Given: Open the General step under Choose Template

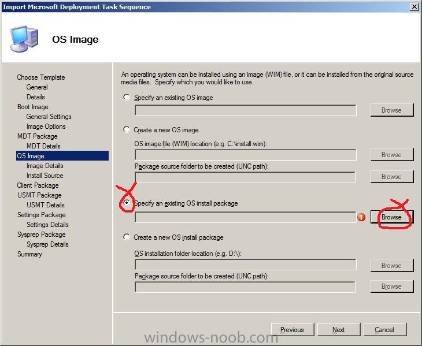Looking at the screenshot, I should coord(37,87).
